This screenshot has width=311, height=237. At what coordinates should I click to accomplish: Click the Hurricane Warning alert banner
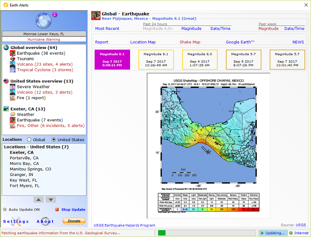44,39
